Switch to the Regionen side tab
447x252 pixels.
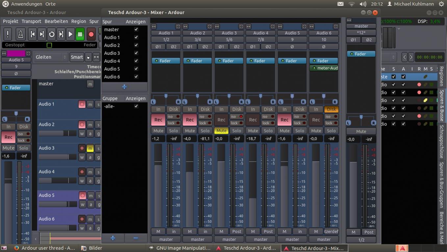tap(441, 76)
